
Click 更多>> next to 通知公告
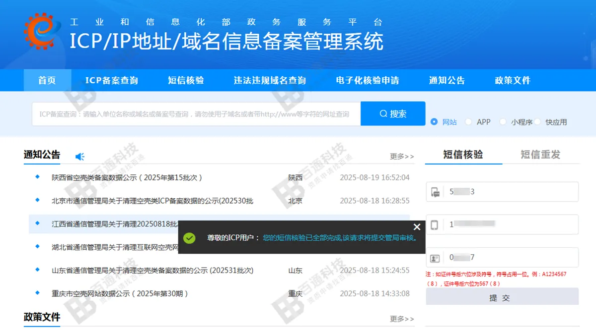[x=402, y=157]
